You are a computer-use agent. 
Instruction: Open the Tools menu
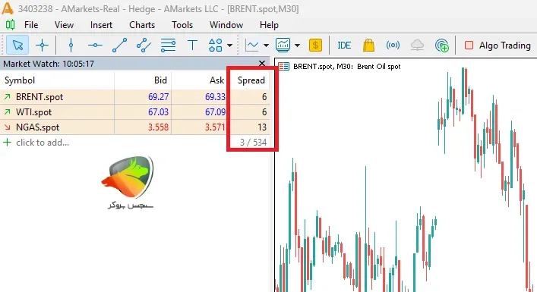pyautogui.click(x=182, y=25)
